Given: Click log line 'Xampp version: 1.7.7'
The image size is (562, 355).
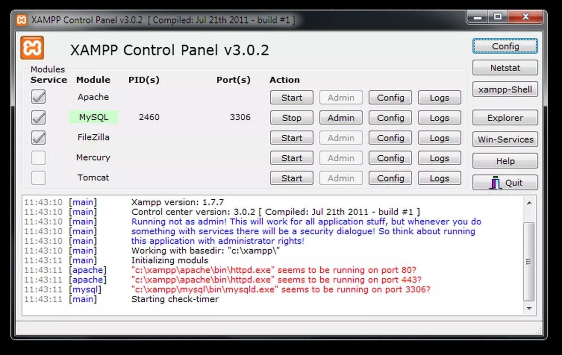Looking at the screenshot, I should 177,202.
